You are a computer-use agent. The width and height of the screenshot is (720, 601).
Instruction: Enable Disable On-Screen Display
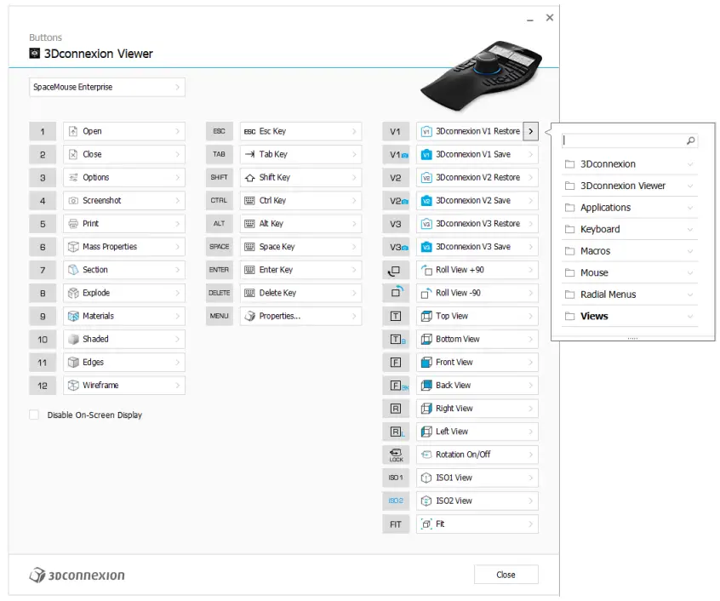(32, 415)
